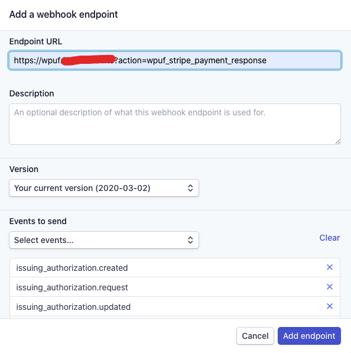351x353 pixels.
Task: Clear all selected events
Action: click(x=330, y=238)
